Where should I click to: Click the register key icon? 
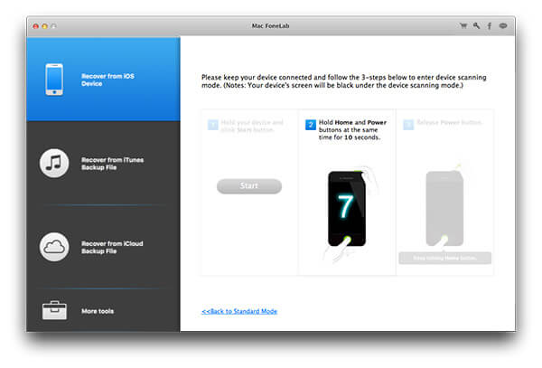click(476, 26)
